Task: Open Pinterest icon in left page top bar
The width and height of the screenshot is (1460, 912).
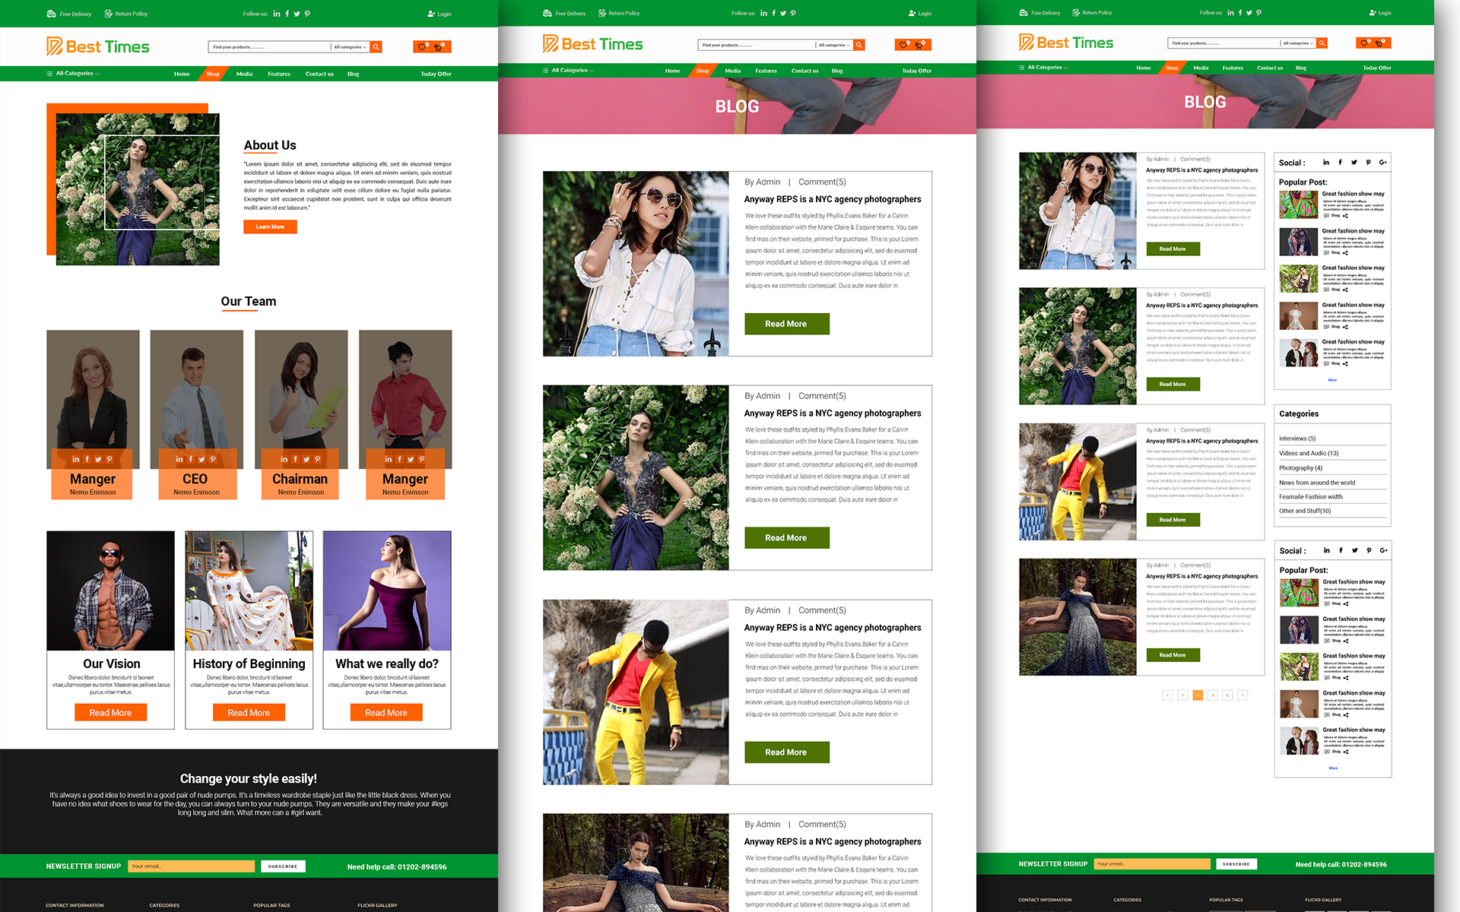Action: (x=307, y=14)
